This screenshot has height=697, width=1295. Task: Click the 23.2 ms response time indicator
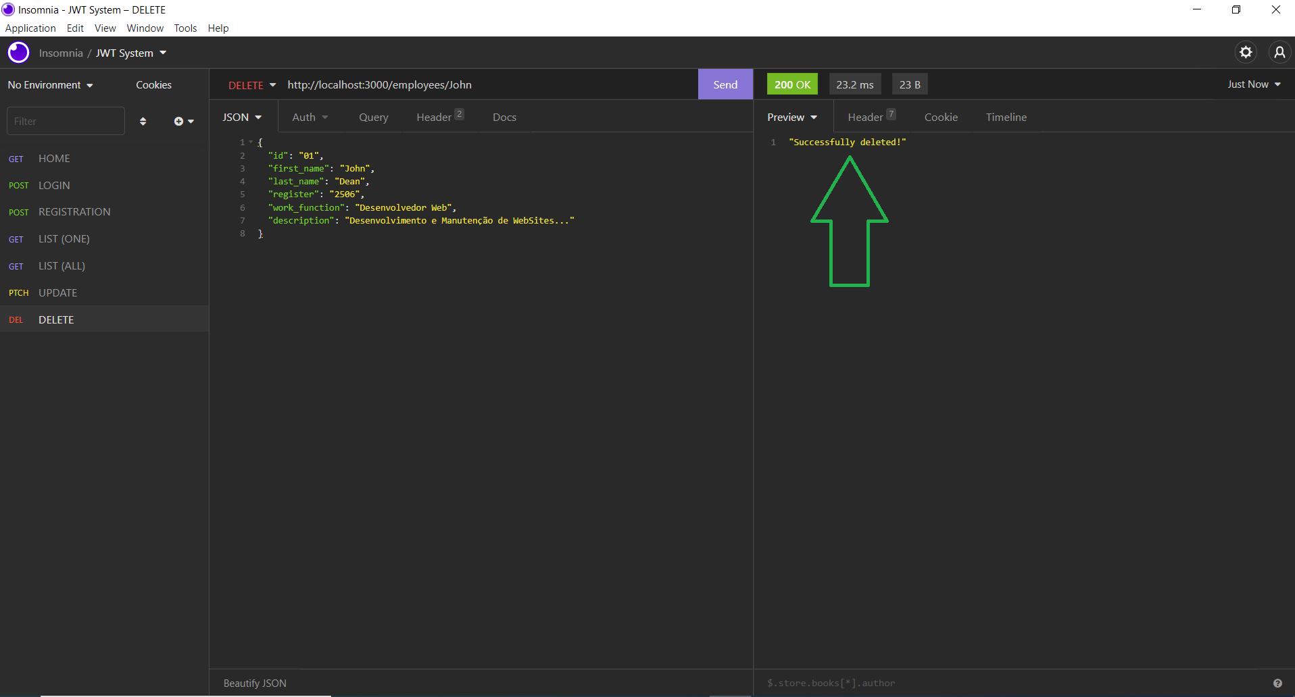tap(854, 84)
